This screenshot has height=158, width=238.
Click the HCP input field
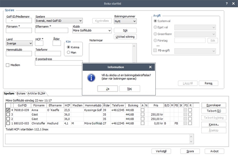39,43
